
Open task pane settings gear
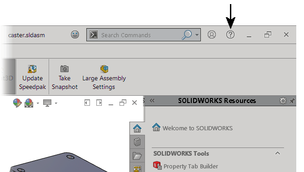coord(283,101)
